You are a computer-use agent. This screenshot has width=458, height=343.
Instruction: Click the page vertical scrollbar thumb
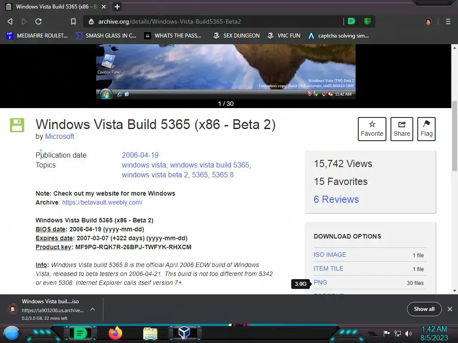coord(454,136)
